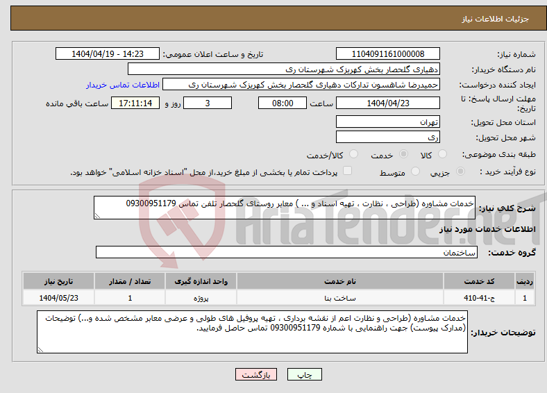Click the ردیف column header
The width and height of the screenshot is (547, 393).
click(525, 281)
